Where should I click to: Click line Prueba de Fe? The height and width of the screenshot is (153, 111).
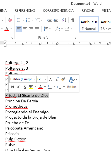[17, 123]
